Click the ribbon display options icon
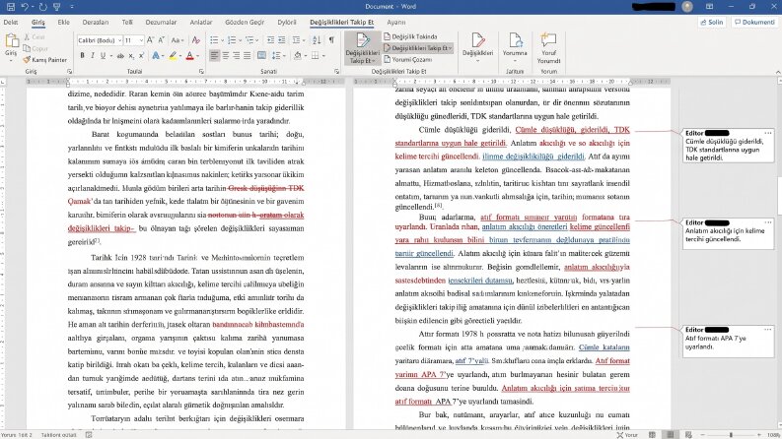The image size is (782, 439). pos(709,7)
